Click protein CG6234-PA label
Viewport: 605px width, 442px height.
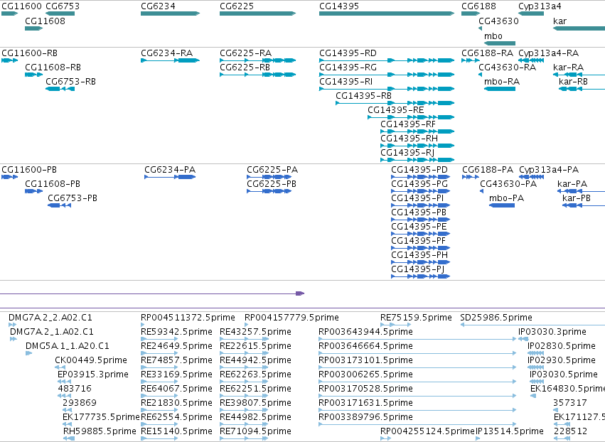point(170,170)
